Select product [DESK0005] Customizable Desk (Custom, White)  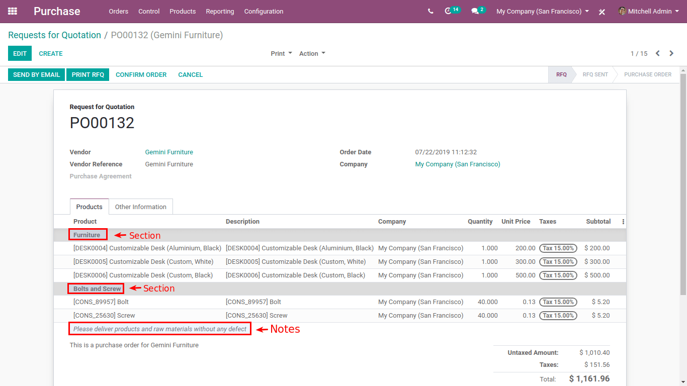[143, 262]
